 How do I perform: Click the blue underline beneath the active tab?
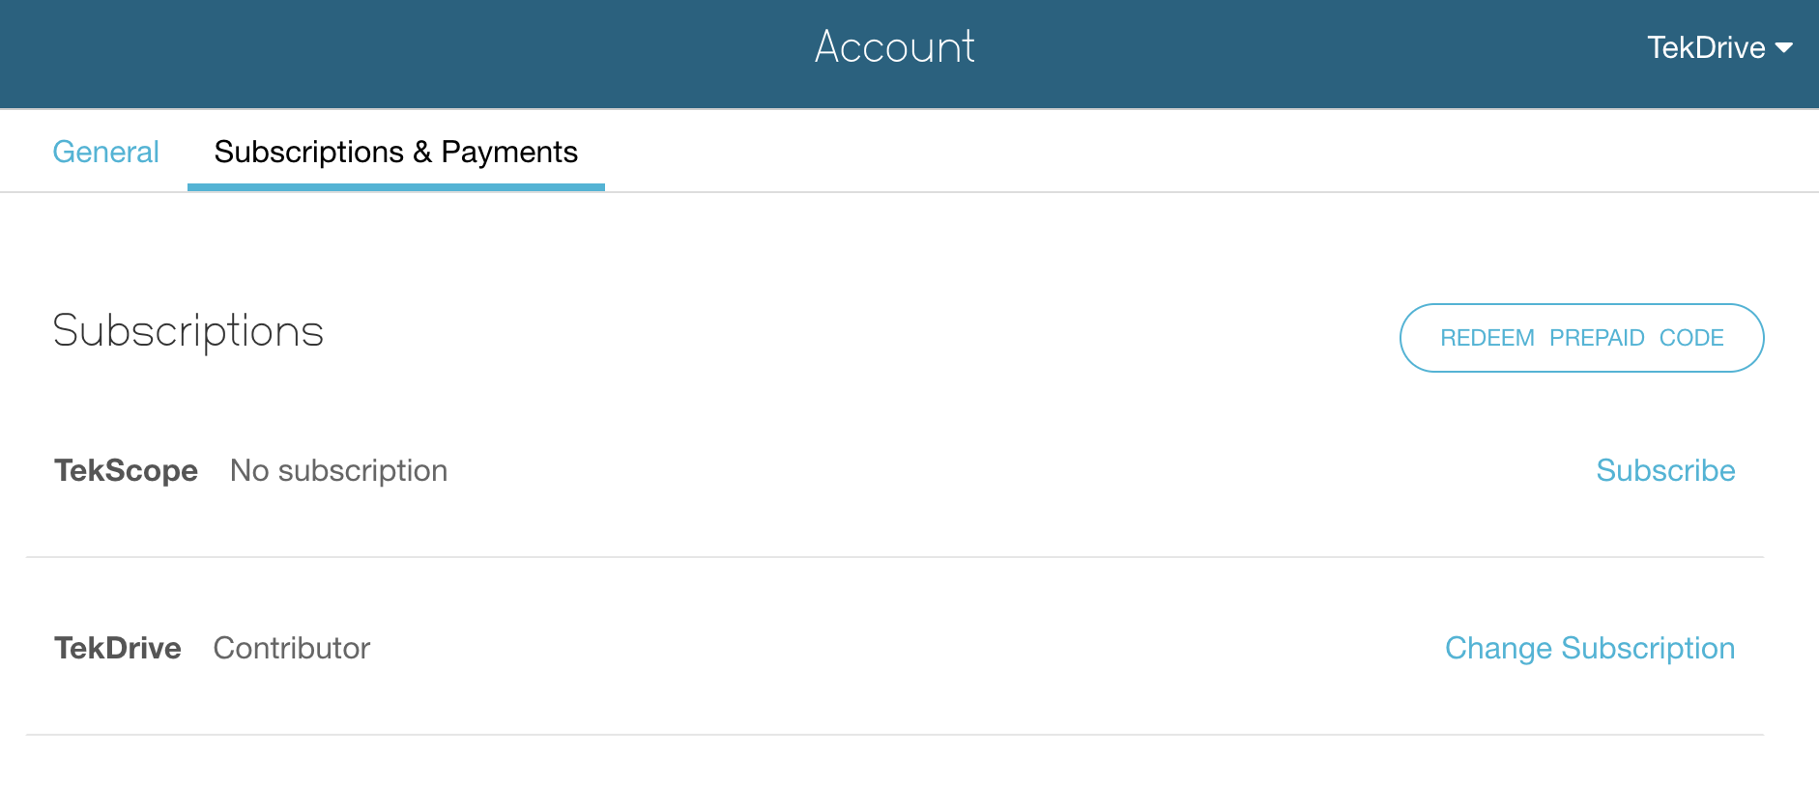coord(395,187)
